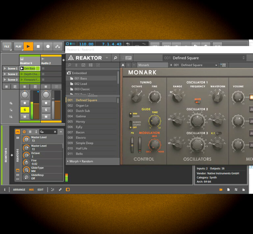Select the A panel button in the instrument header
The width and height of the screenshot is (253, 234).
(123, 65)
